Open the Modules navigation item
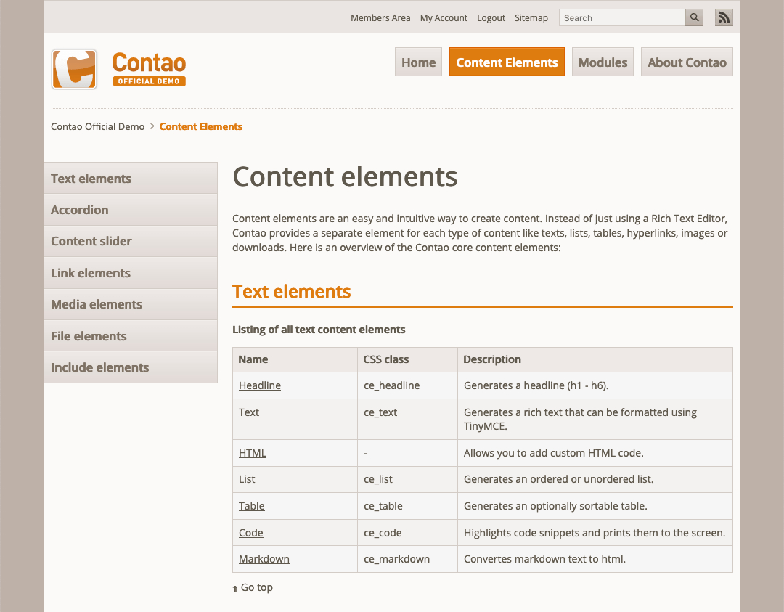Screen dimensions: 784x612 [x=603, y=62]
